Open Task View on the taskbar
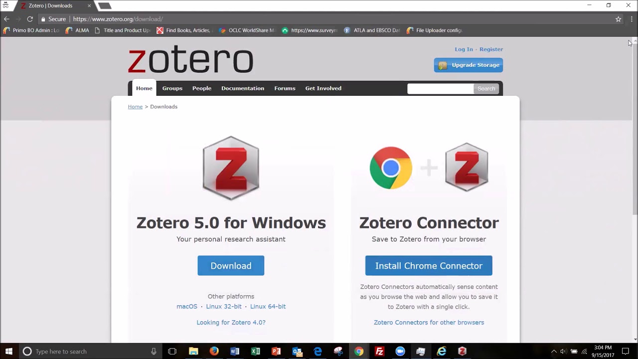This screenshot has width=638, height=359. [172, 352]
